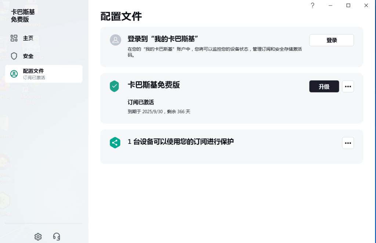Click the 升级 upgrade button
The image size is (376, 243).
pos(324,86)
